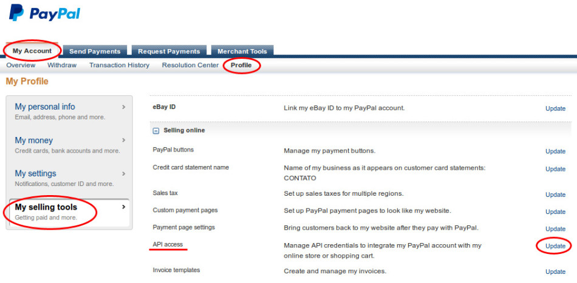Click the API access label

168,244
